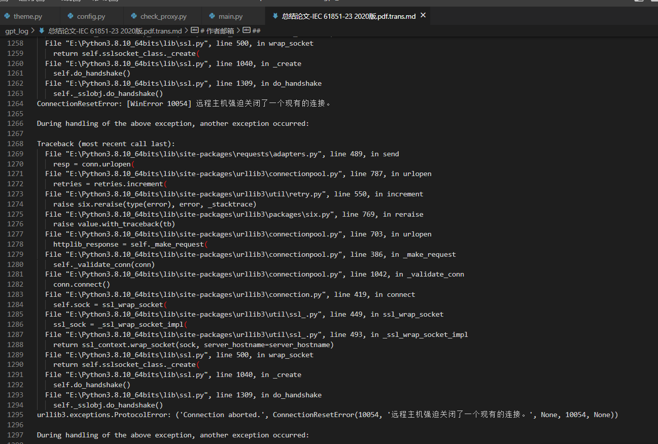
Task: Switch to the theme.py tab
Action: [x=28, y=17]
